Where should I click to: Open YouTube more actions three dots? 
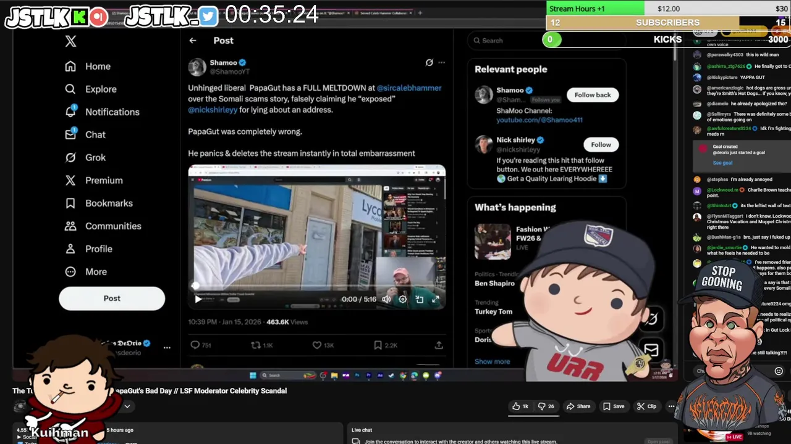[671, 406]
